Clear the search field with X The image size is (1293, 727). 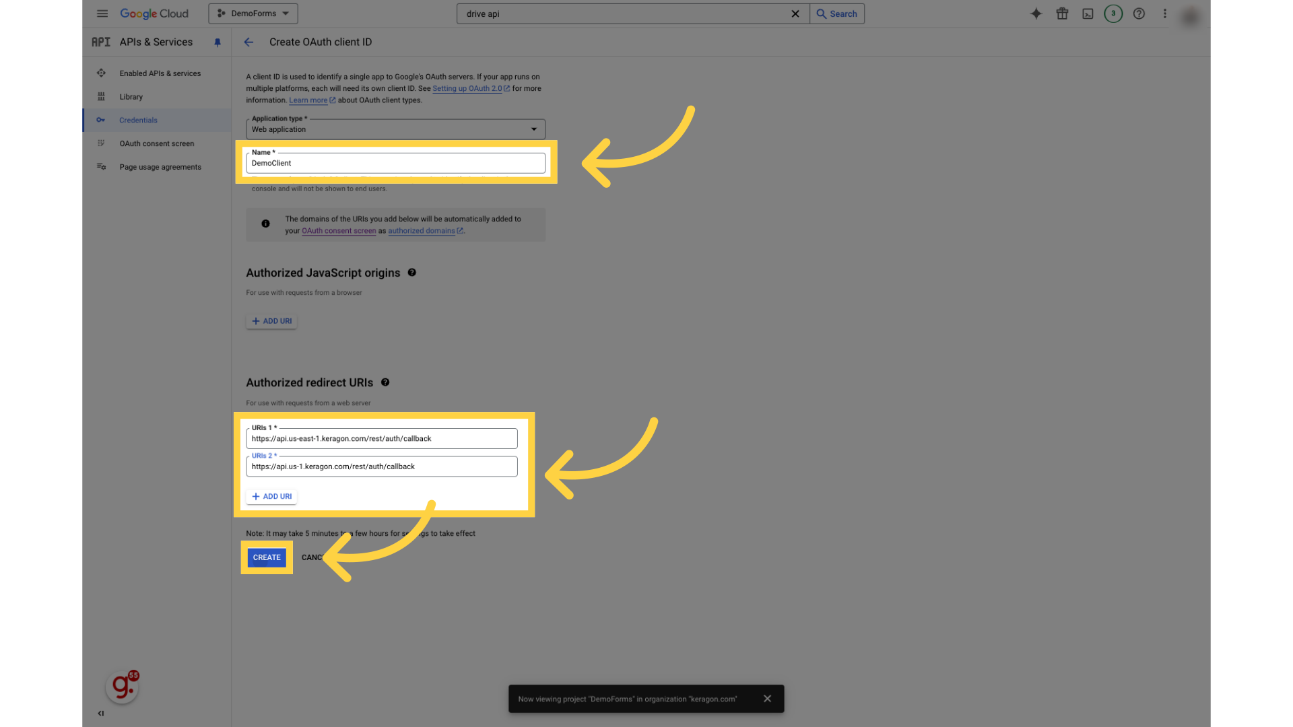(x=795, y=13)
